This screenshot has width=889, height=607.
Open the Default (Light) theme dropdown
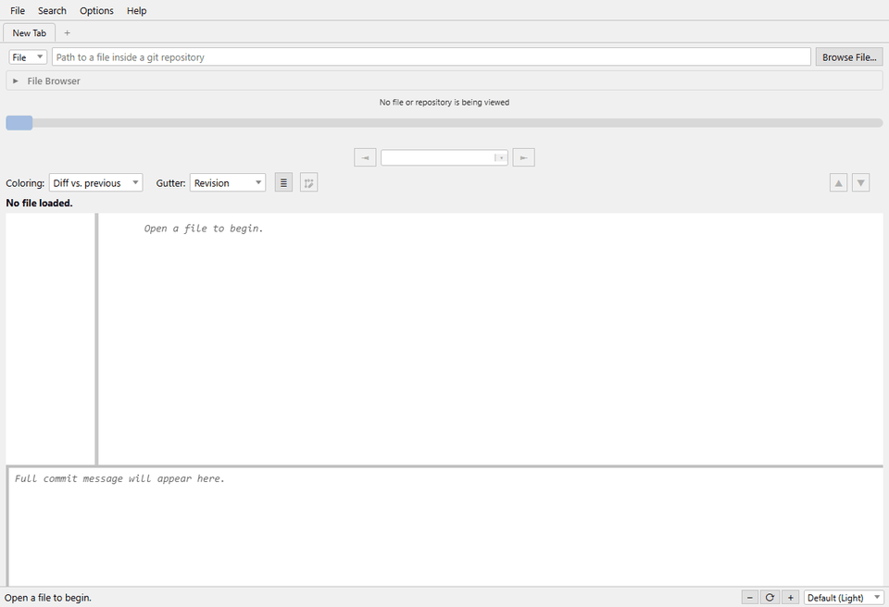843,598
